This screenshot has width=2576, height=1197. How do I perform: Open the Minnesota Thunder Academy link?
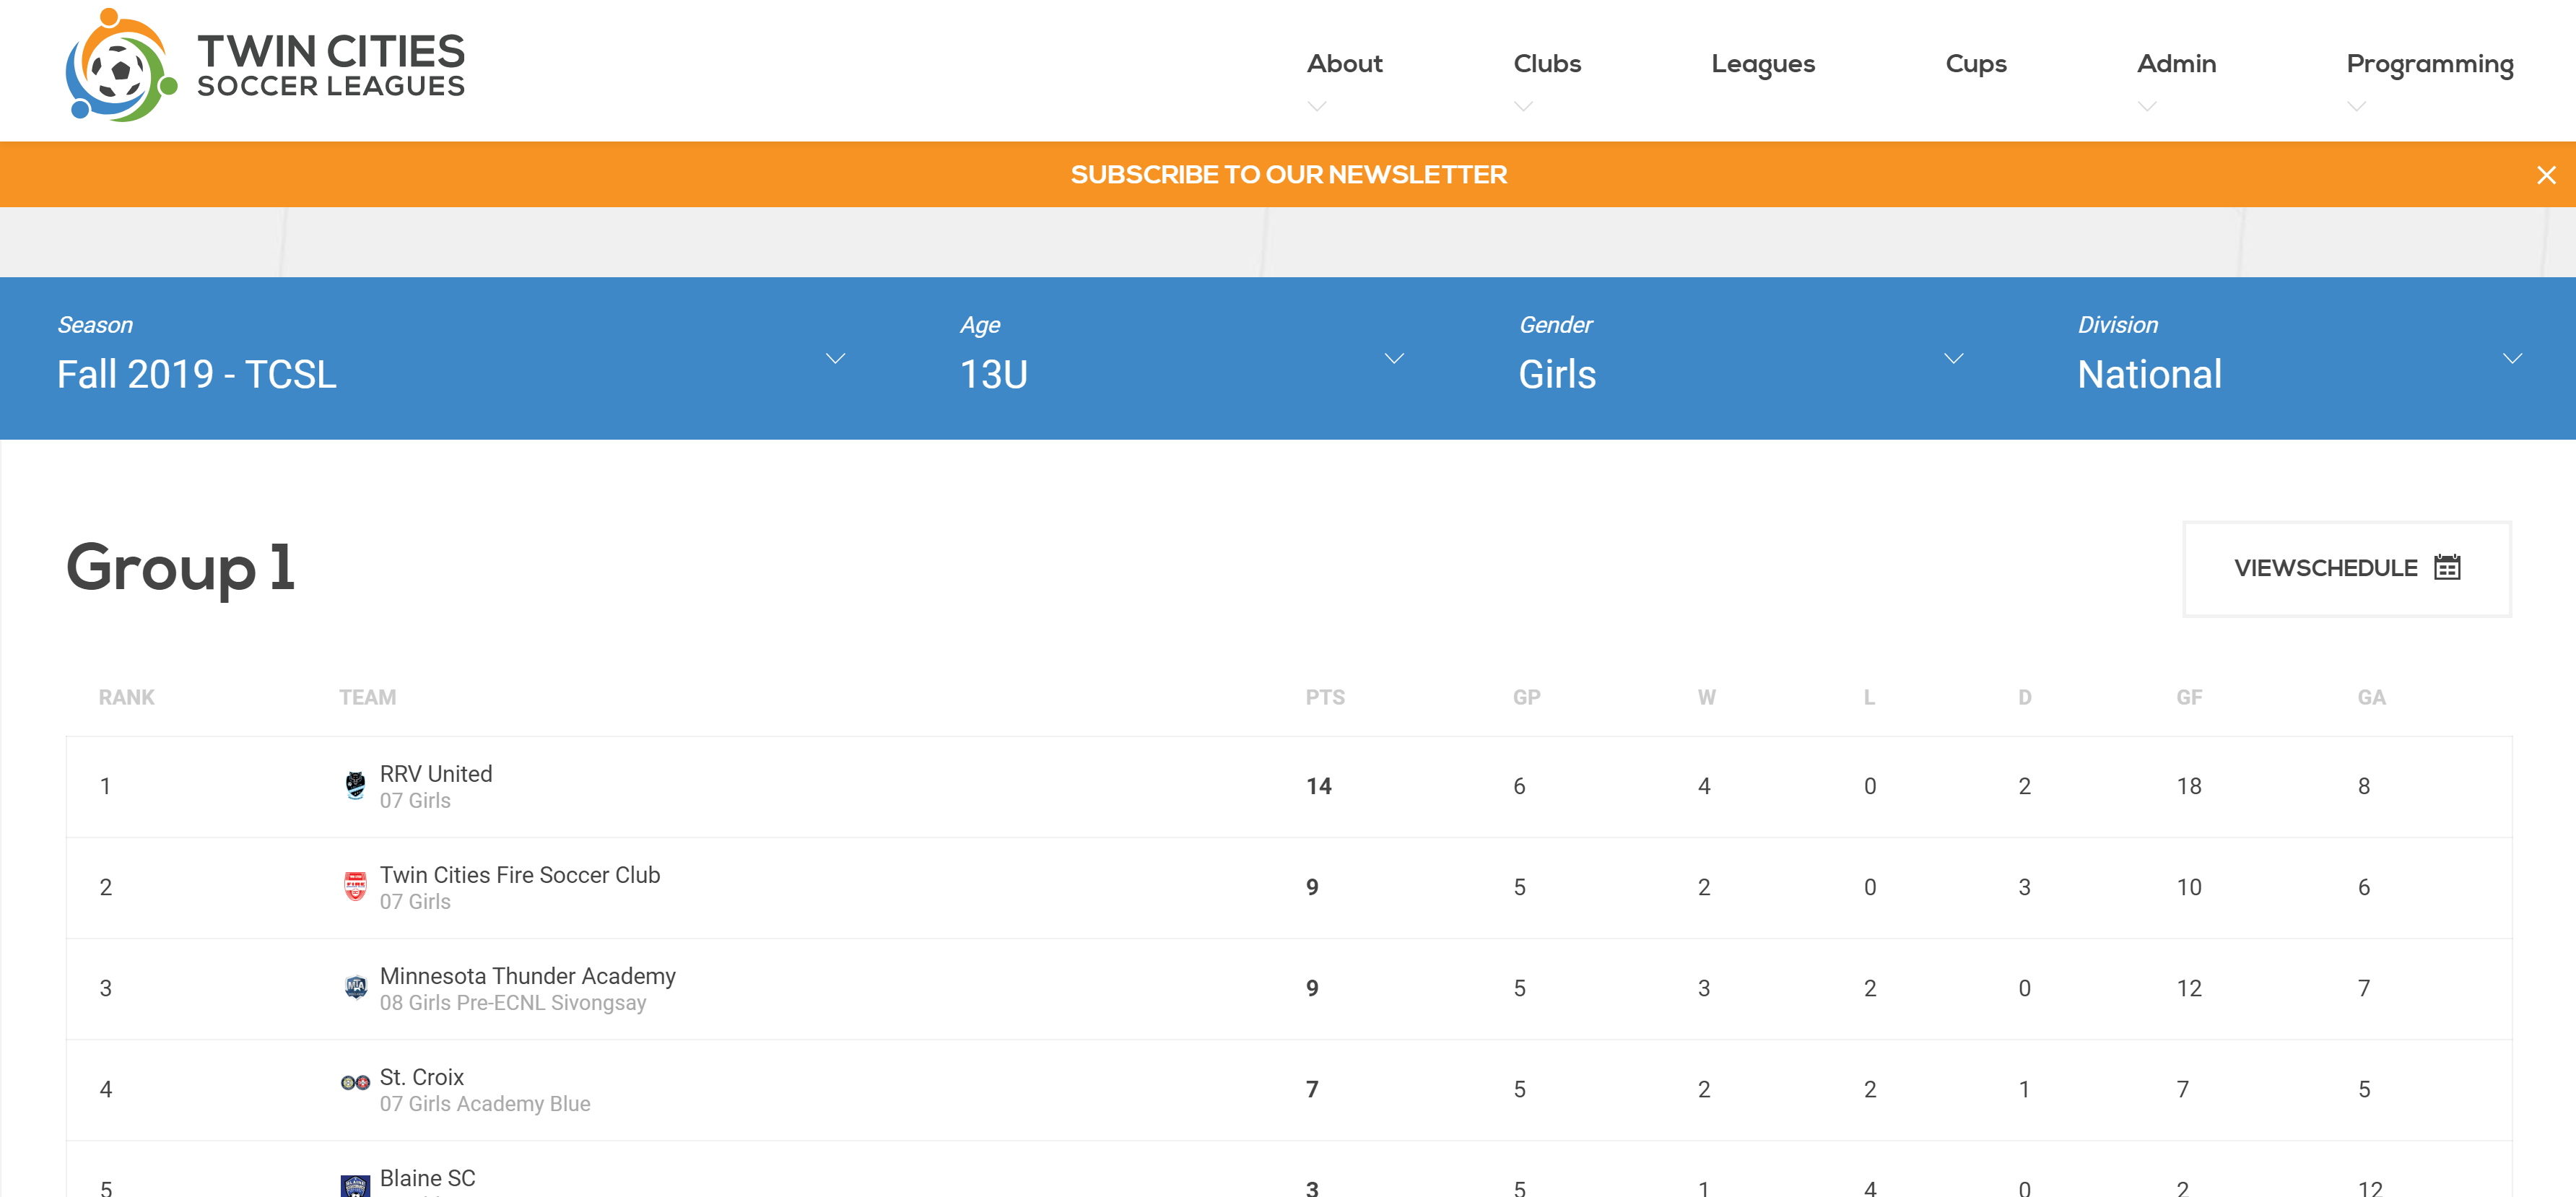click(x=527, y=976)
